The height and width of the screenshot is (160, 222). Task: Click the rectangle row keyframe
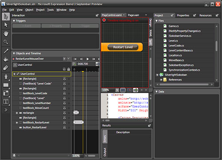[76, 113]
